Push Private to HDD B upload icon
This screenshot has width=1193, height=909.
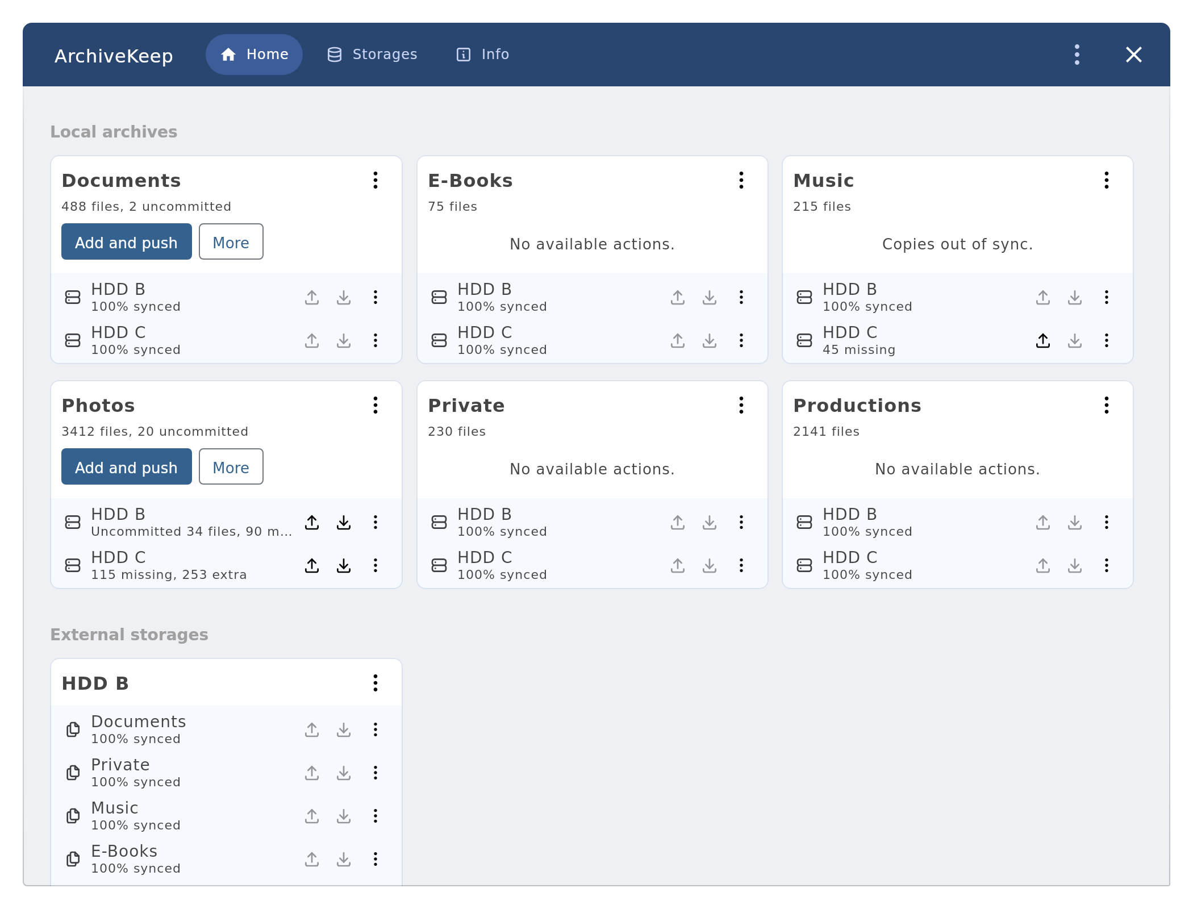pos(677,522)
